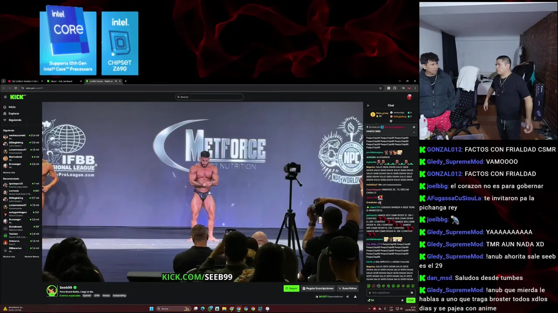The height and width of the screenshot is (313, 558).
Task: Click the Windows taskbar Buscar search box
Action: tap(173, 309)
